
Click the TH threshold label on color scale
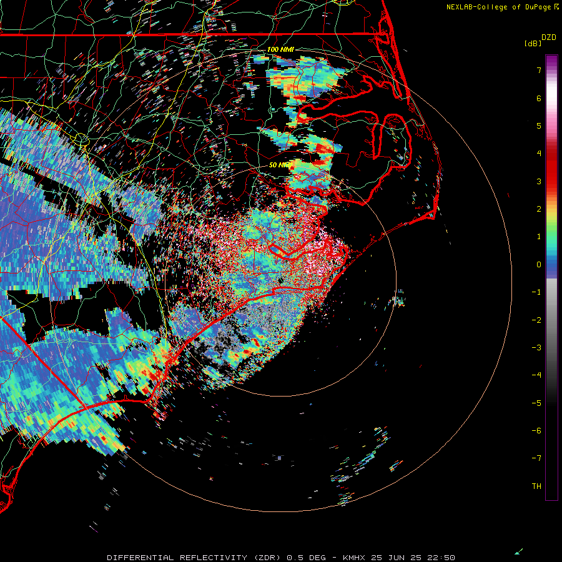click(x=536, y=486)
